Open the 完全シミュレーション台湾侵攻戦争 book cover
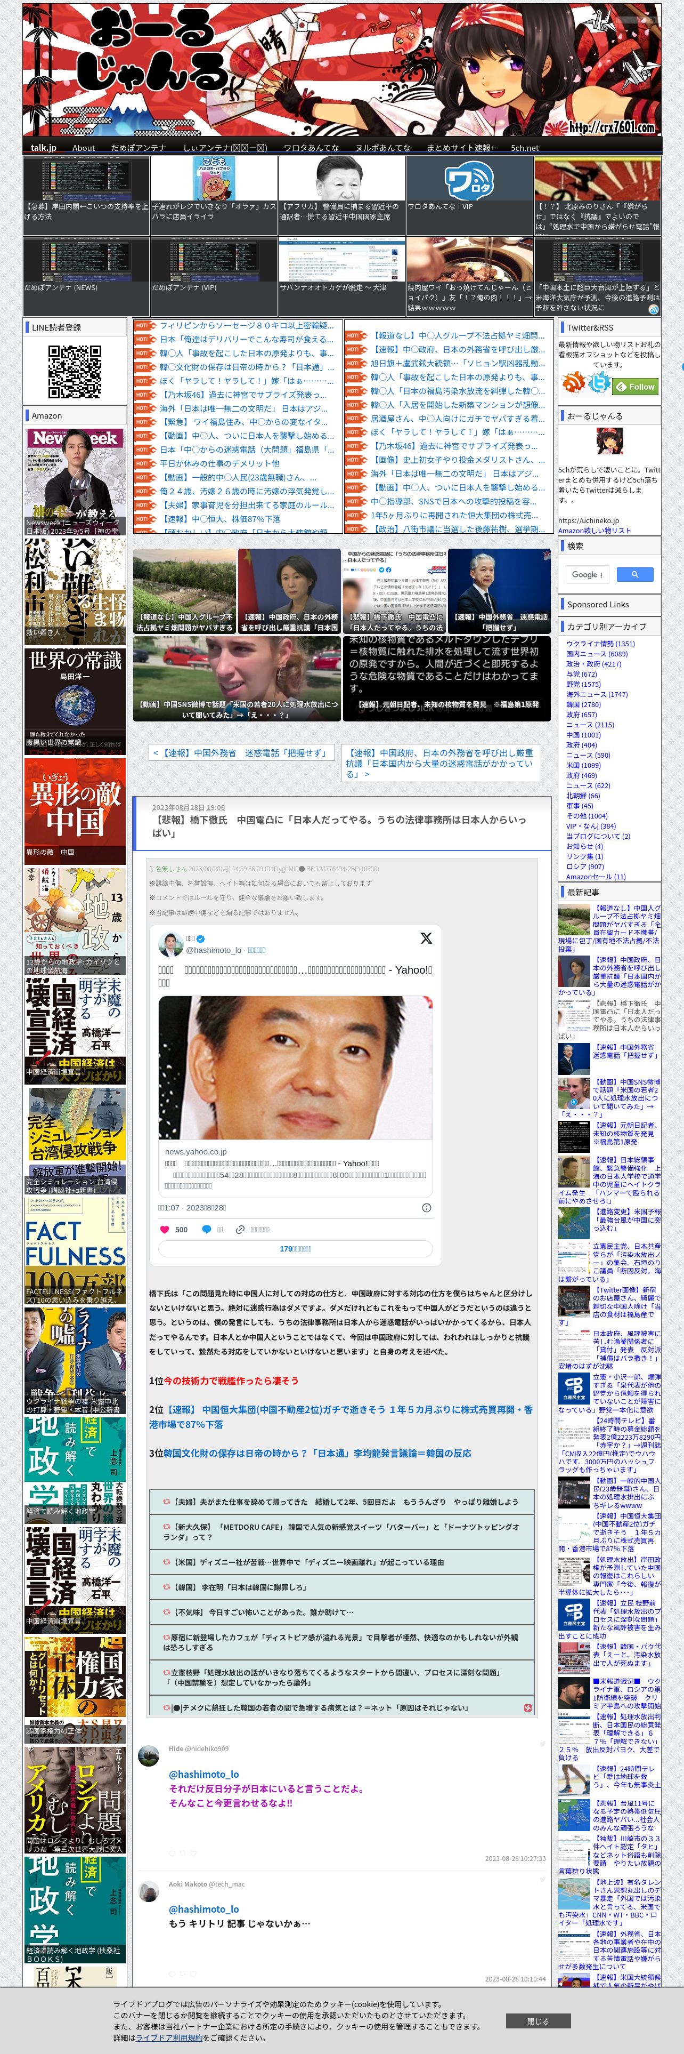 (x=75, y=1141)
